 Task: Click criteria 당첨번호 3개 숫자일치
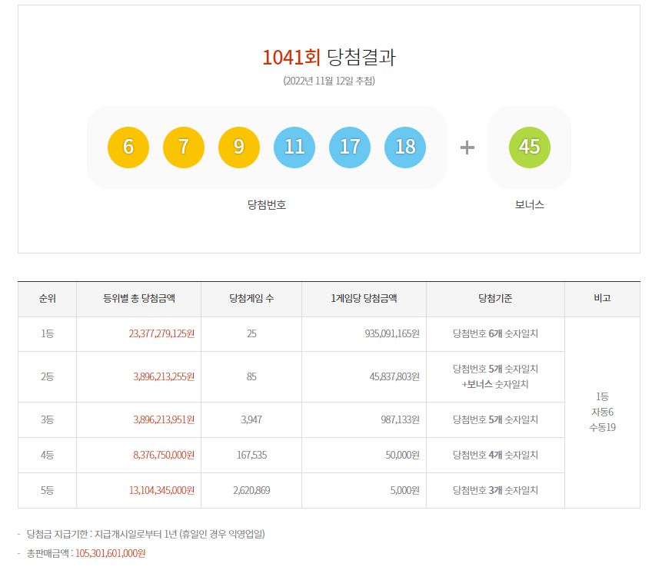click(495, 490)
